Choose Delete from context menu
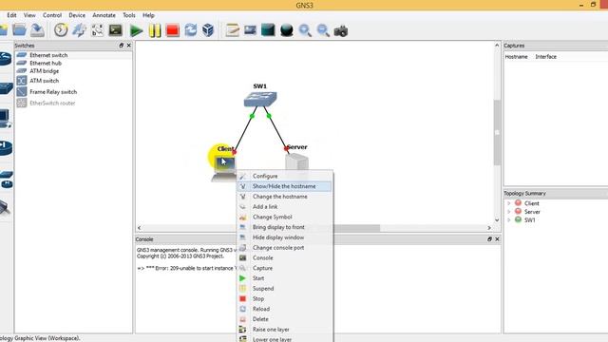 284,319
